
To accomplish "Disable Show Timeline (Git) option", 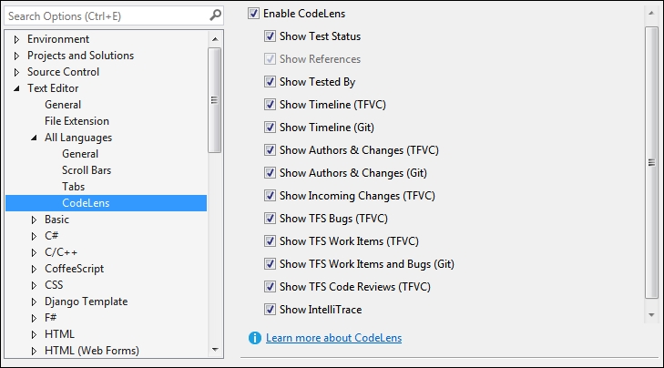I will click(x=271, y=128).
